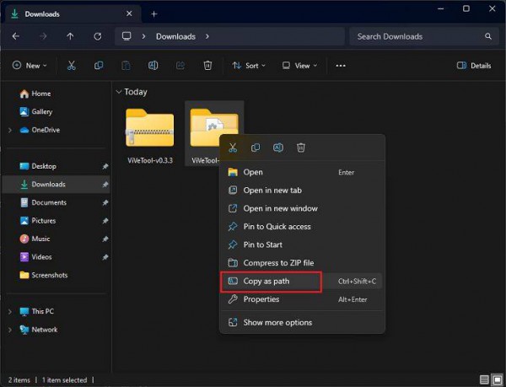Click the cut icon in context menu
The height and width of the screenshot is (387, 506).
[x=233, y=148]
